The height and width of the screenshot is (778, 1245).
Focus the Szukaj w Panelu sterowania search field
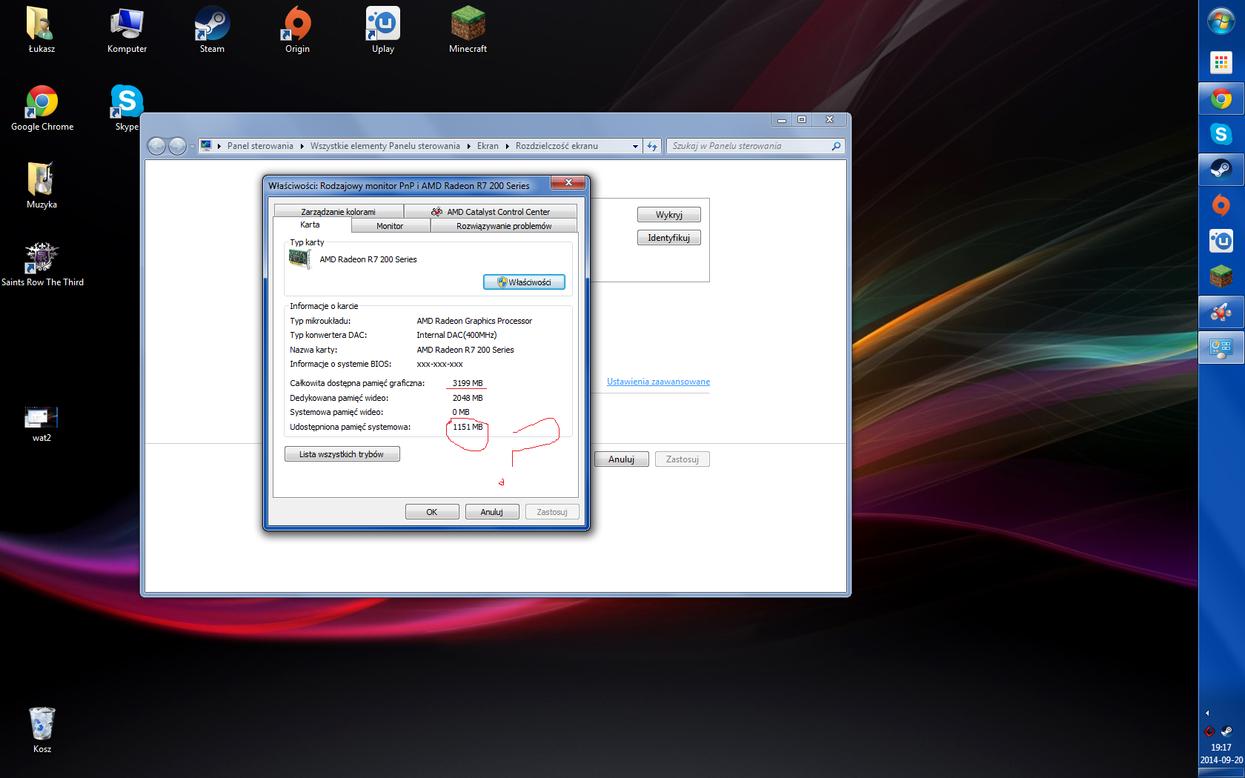[755, 146]
